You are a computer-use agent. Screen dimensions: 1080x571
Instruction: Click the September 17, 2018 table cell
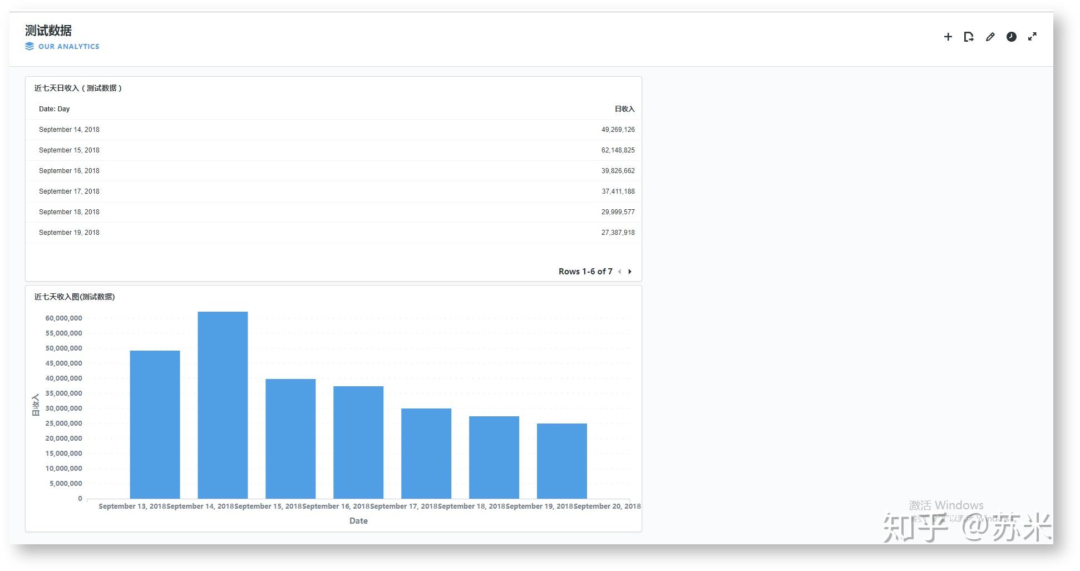coord(69,191)
